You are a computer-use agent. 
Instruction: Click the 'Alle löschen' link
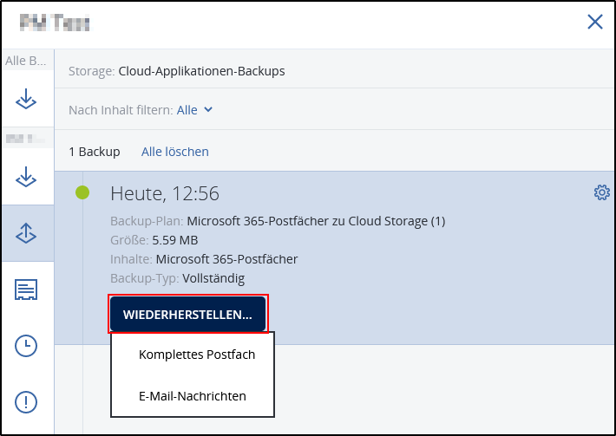click(x=175, y=152)
